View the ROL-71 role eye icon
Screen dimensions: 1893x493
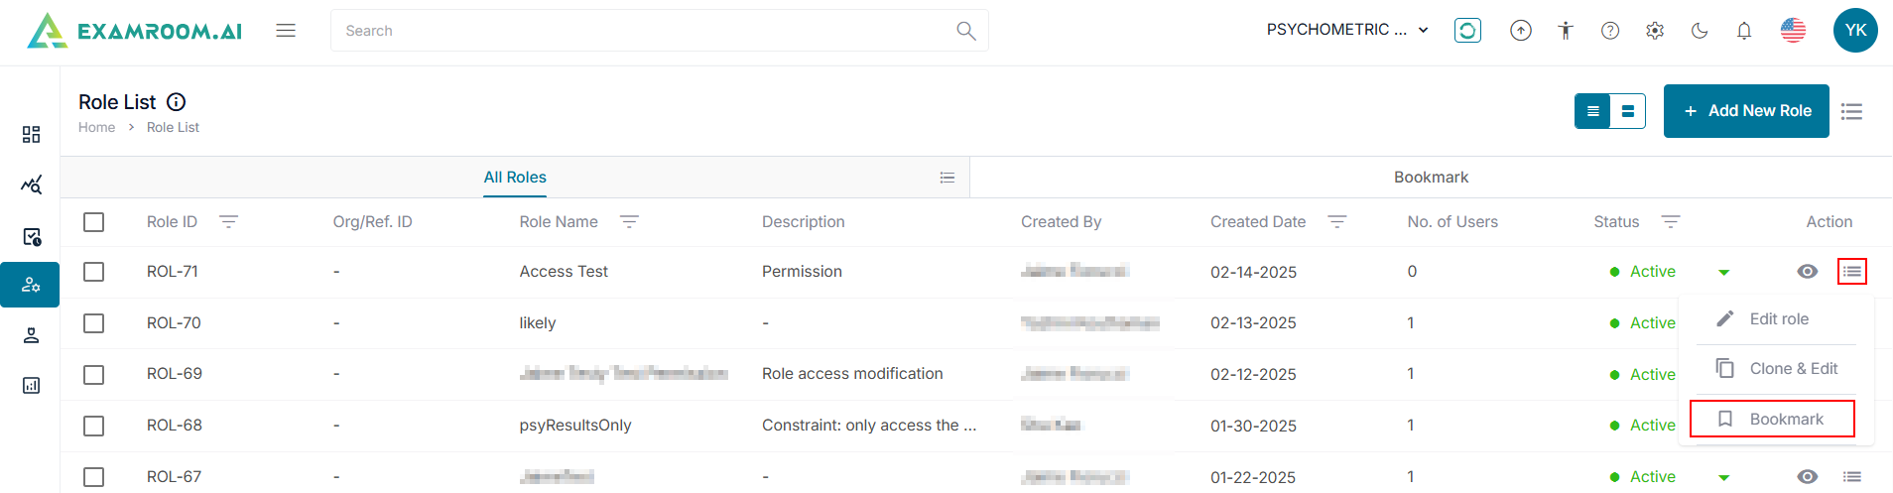[1807, 272]
